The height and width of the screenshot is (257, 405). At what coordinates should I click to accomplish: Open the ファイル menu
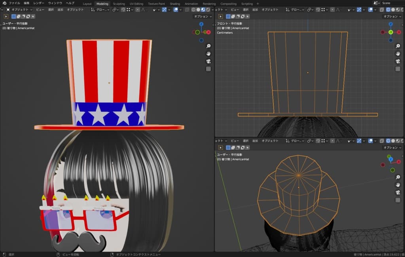14,3
